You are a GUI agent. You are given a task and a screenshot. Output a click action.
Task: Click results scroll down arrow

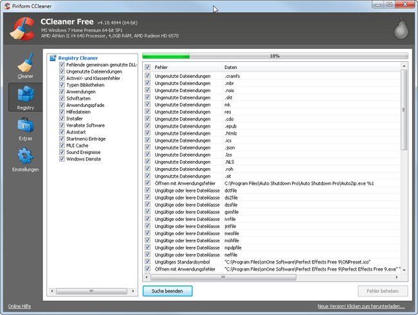404,270
